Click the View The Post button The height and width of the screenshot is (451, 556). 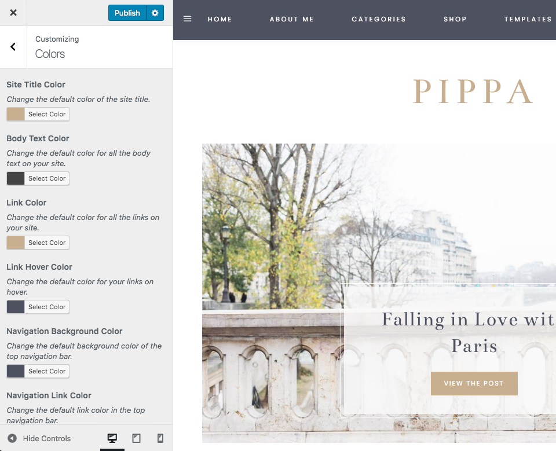[x=474, y=383]
